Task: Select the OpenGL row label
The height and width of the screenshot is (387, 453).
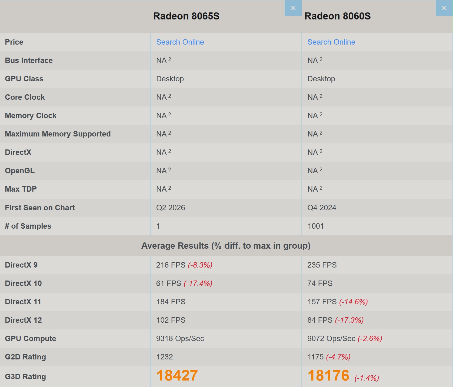Action: point(20,171)
